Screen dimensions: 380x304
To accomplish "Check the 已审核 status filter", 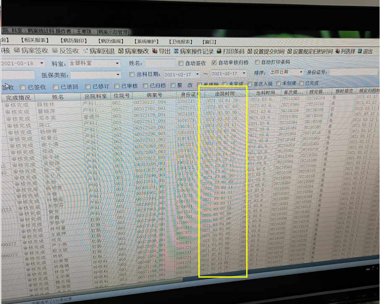I will pos(117,86).
